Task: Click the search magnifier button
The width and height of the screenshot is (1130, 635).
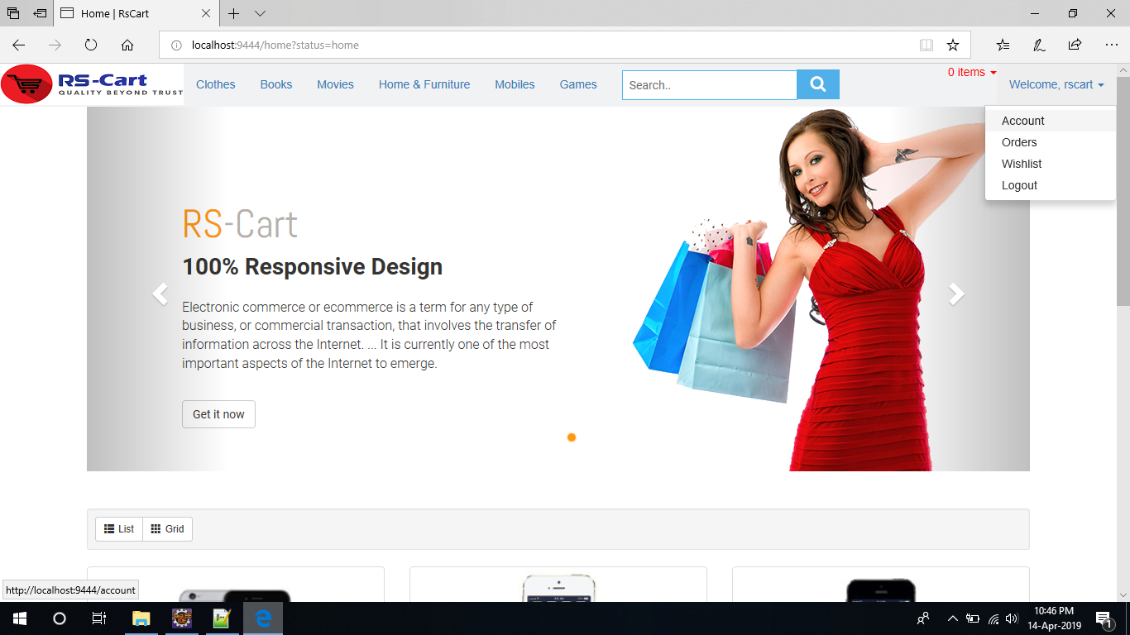Action: tap(818, 84)
